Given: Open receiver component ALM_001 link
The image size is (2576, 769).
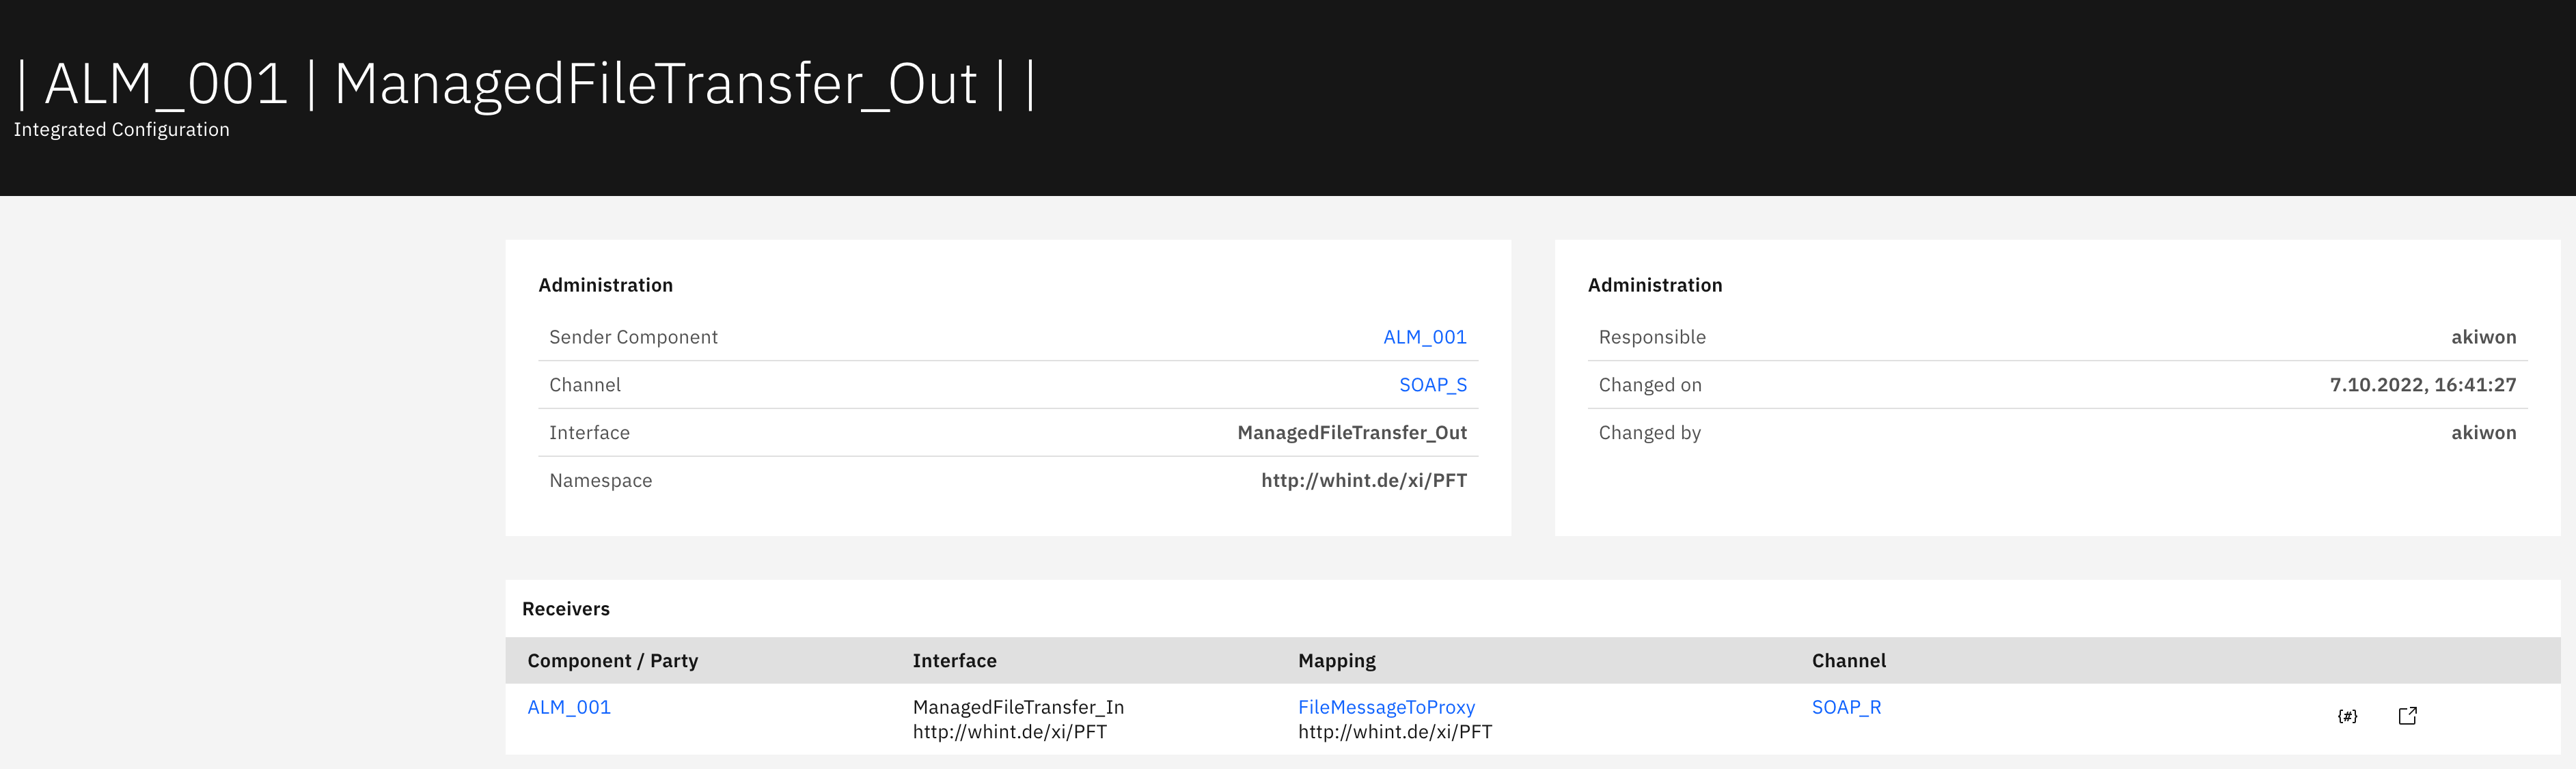Looking at the screenshot, I should (569, 707).
